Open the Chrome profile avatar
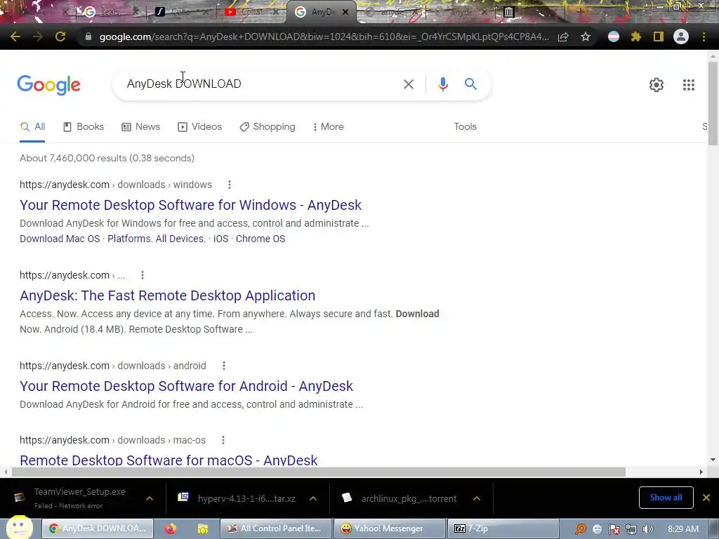719x539 pixels. click(681, 36)
